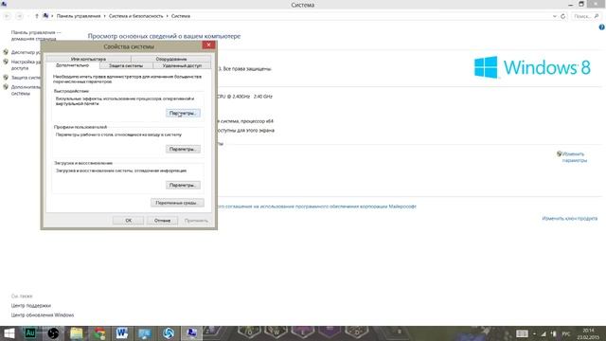Open the black round OBS taskbar icon

pyautogui.click(x=53, y=333)
